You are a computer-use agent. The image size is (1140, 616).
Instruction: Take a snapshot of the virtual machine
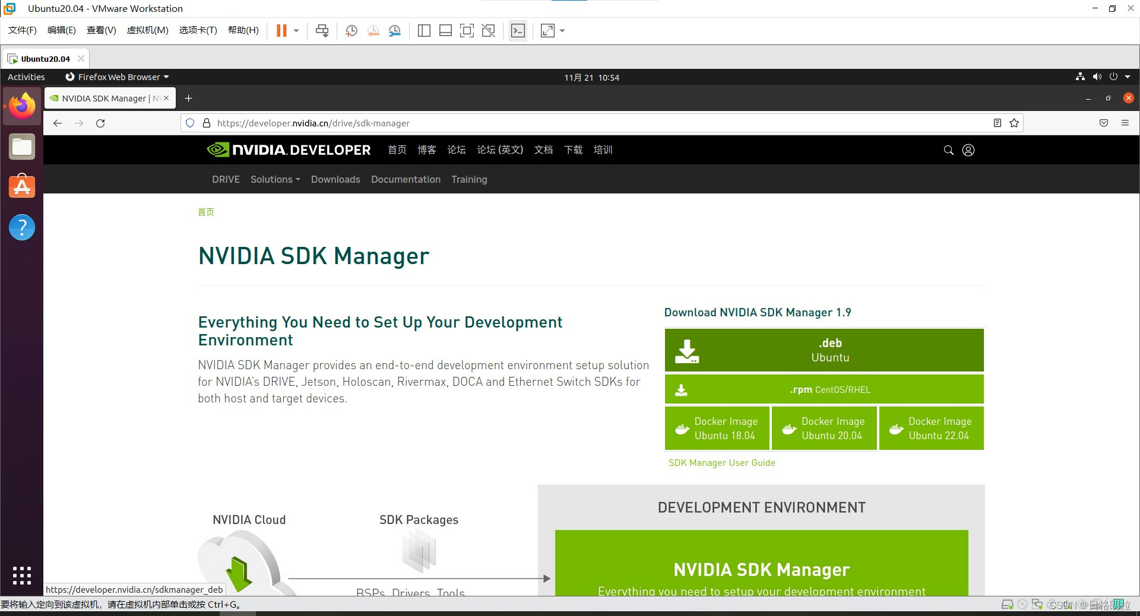click(351, 30)
